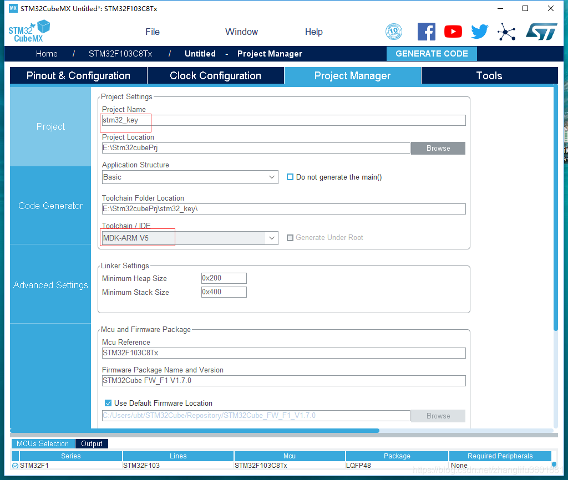The height and width of the screenshot is (480, 568).
Task: Click the ST company logo
Action: click(541, 32)
